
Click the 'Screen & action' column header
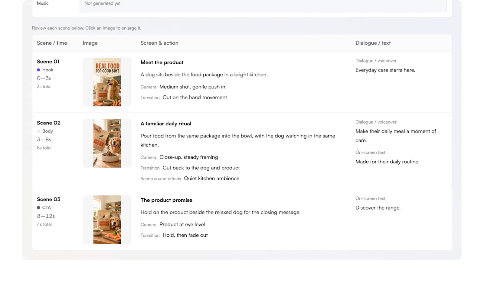(x=159, y=43)
